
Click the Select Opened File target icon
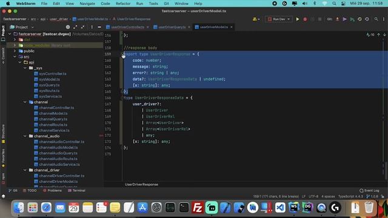tap(68, 27)
